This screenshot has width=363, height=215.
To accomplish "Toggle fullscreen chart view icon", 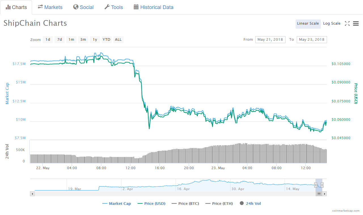I will click(347, 23).
